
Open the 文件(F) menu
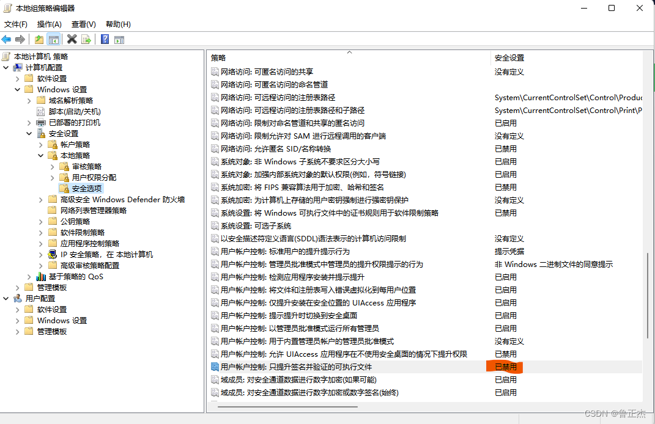coord(16,24)
